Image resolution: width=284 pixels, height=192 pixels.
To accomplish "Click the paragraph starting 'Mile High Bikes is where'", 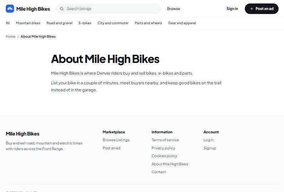I will (x=122, y=73).
